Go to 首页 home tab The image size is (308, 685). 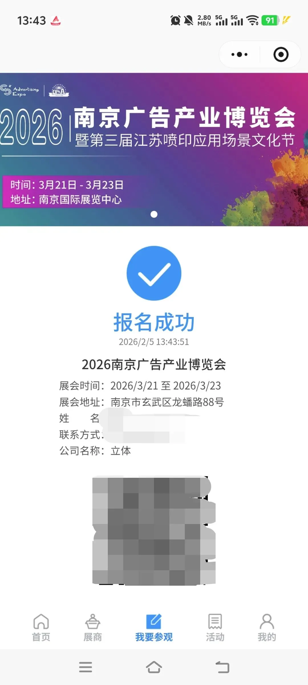click(41, 628)
